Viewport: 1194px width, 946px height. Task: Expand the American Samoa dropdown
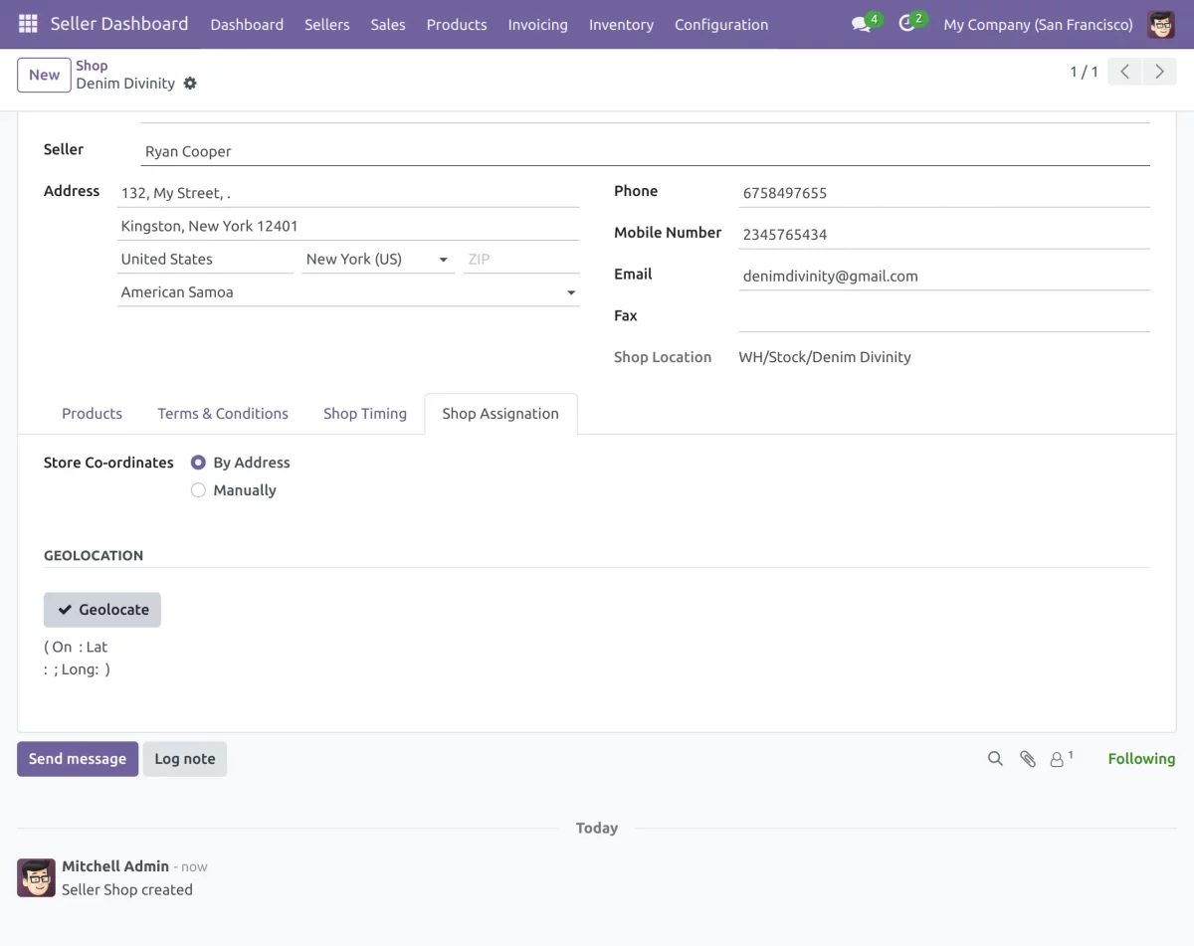click(x=571, y=292)
